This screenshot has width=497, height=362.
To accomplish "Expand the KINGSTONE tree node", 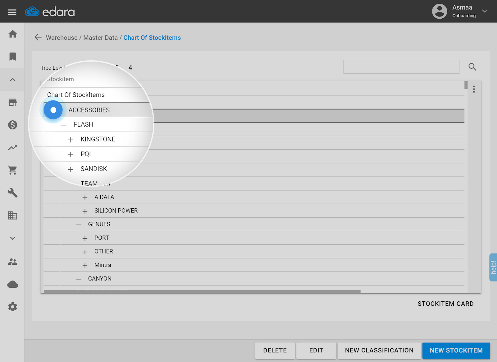I will click(x=70, y=140).
